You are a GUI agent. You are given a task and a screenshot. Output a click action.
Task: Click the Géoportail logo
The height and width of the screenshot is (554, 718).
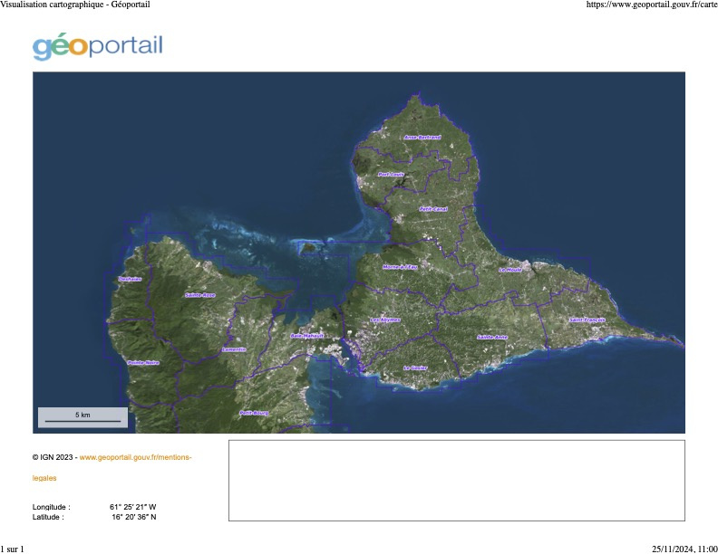(98, 46)
